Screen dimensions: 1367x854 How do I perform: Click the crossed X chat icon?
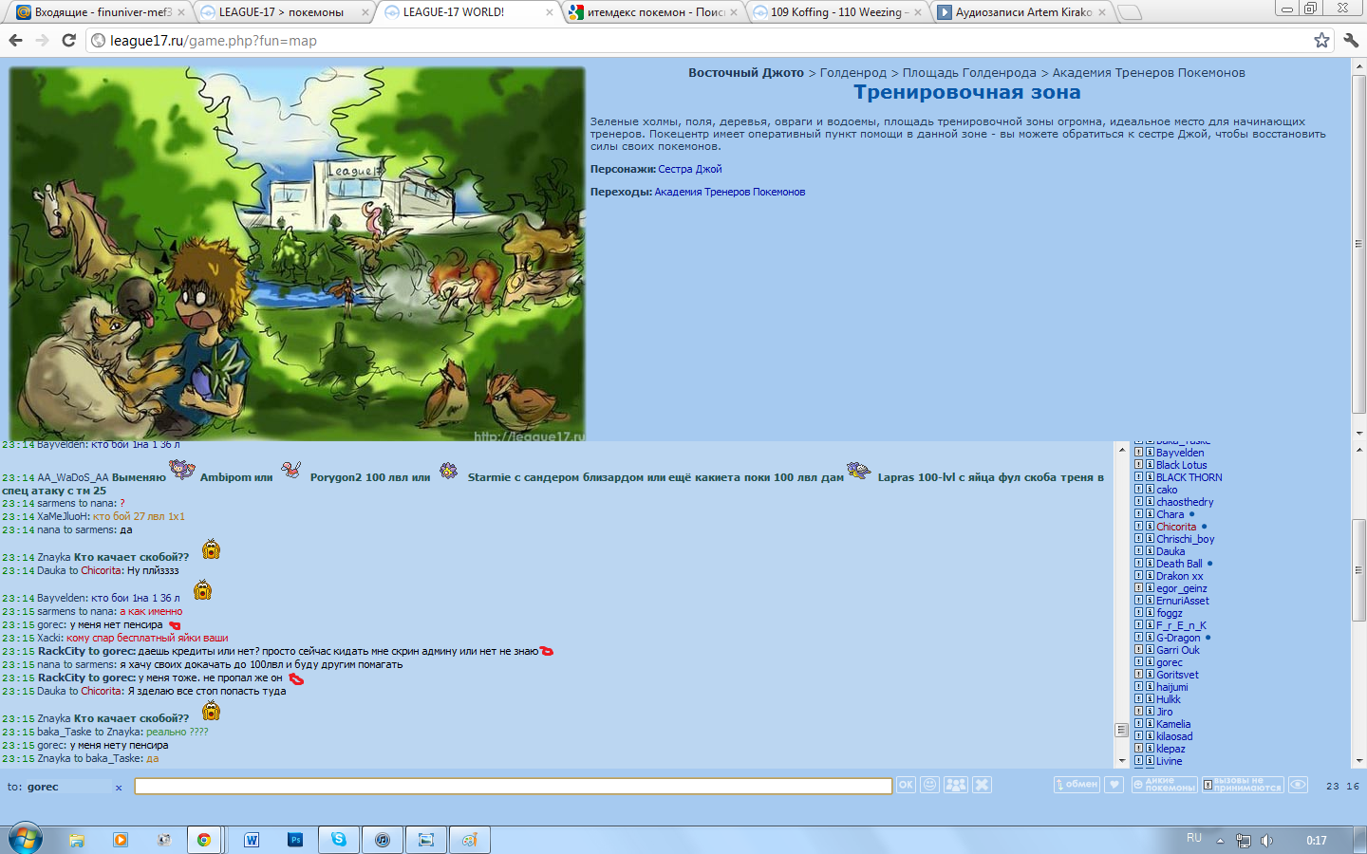point(983,785)
